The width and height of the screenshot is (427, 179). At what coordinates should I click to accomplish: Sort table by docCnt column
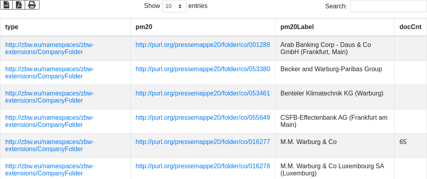(x=410, y=27)
